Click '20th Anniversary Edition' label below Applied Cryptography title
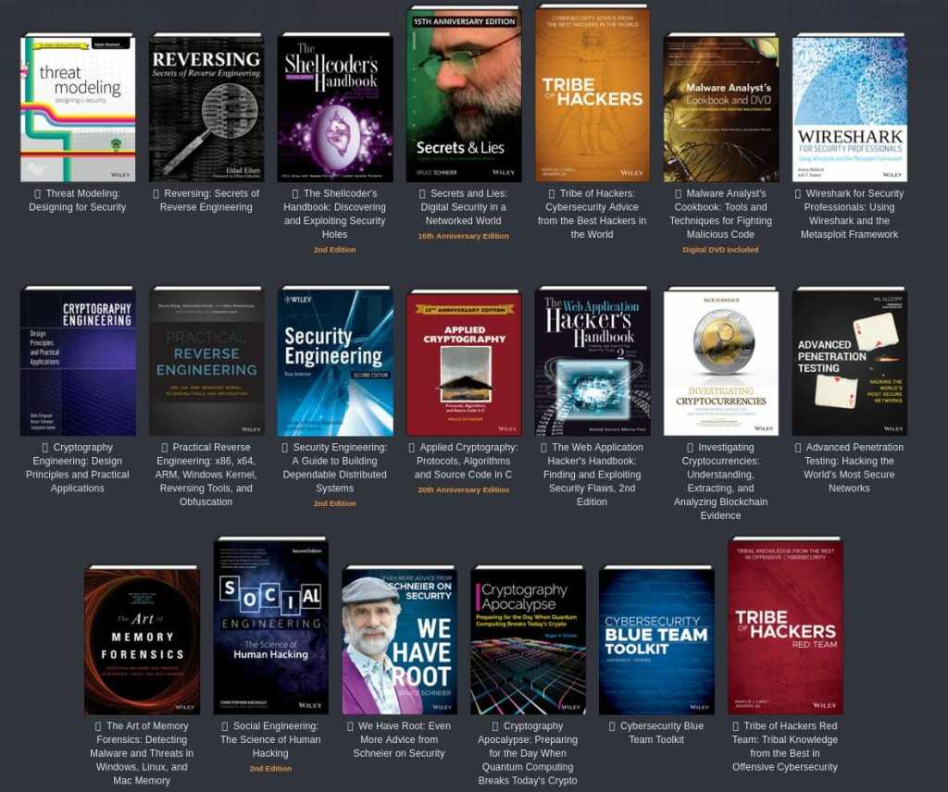The height and width of the screenshot is (792, 948). click(464, 490)
